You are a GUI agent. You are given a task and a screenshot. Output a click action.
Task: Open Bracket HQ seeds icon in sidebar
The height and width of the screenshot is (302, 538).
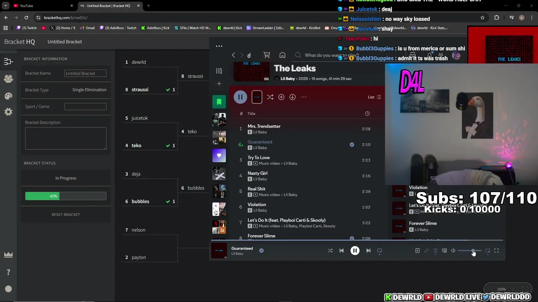pyautogui.click(x=8, y=62)
